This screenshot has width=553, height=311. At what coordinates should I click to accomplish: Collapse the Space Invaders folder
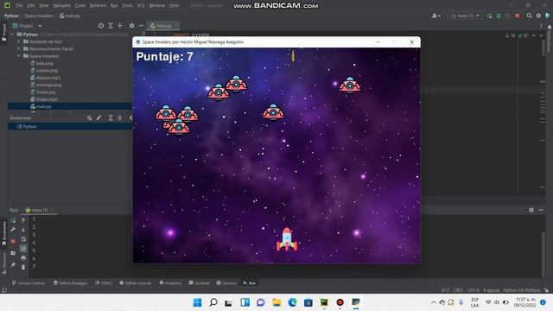(19, 56)
